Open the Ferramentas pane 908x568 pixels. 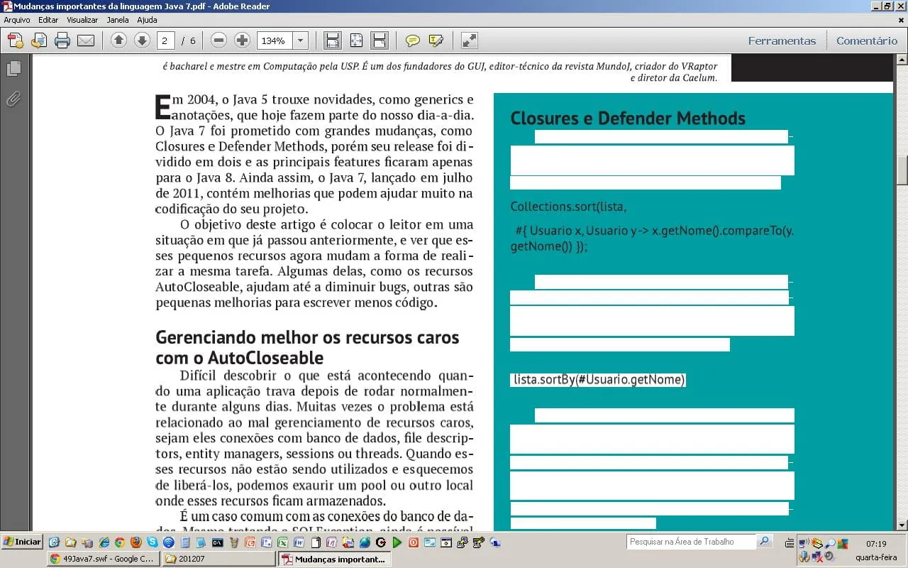(x=782, y=41)
